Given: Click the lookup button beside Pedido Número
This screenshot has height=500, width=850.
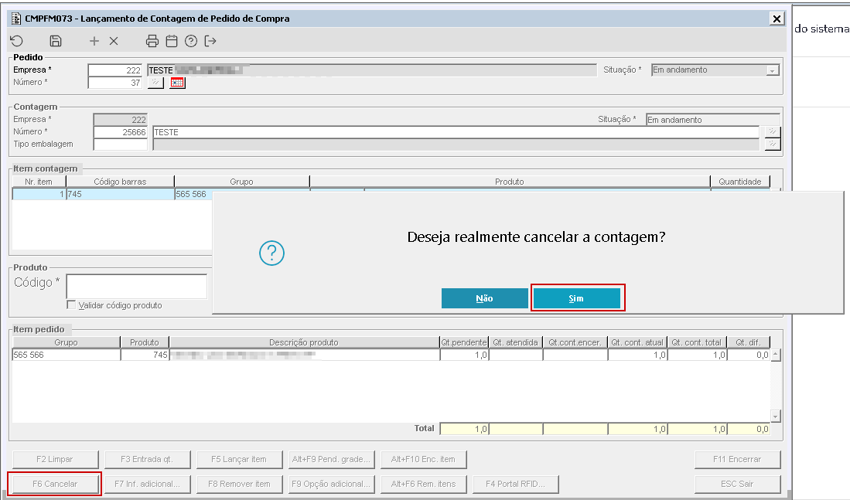Looking at the screenshot, I should coord(155,83).
